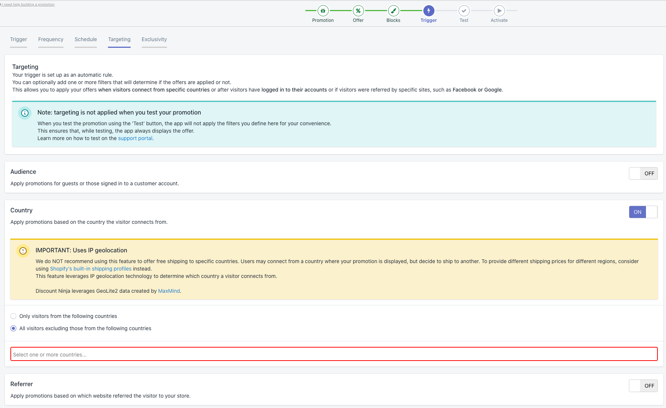Viewport: 666px width, 408px height.
Task: Select Only visitors from the following countries
Action: pos(13,316)
